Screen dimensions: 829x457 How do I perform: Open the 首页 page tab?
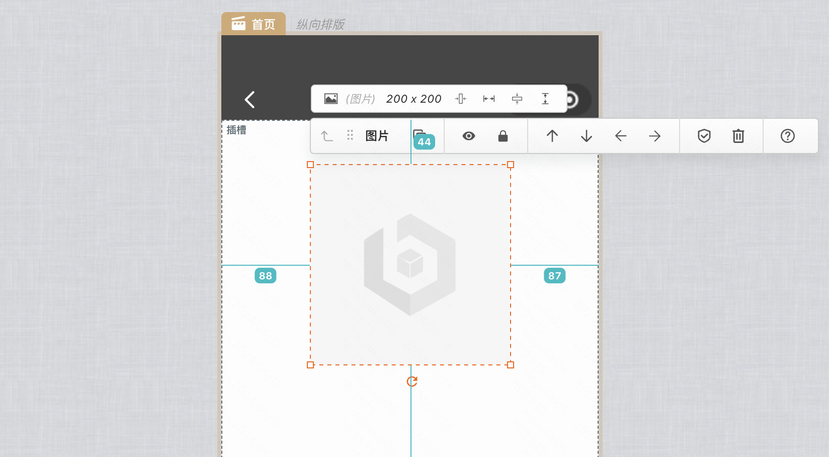pyautogui.click(x=254, y=24)
